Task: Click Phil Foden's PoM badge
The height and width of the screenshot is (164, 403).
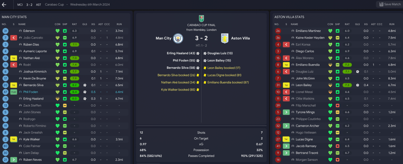Action: 13,92
